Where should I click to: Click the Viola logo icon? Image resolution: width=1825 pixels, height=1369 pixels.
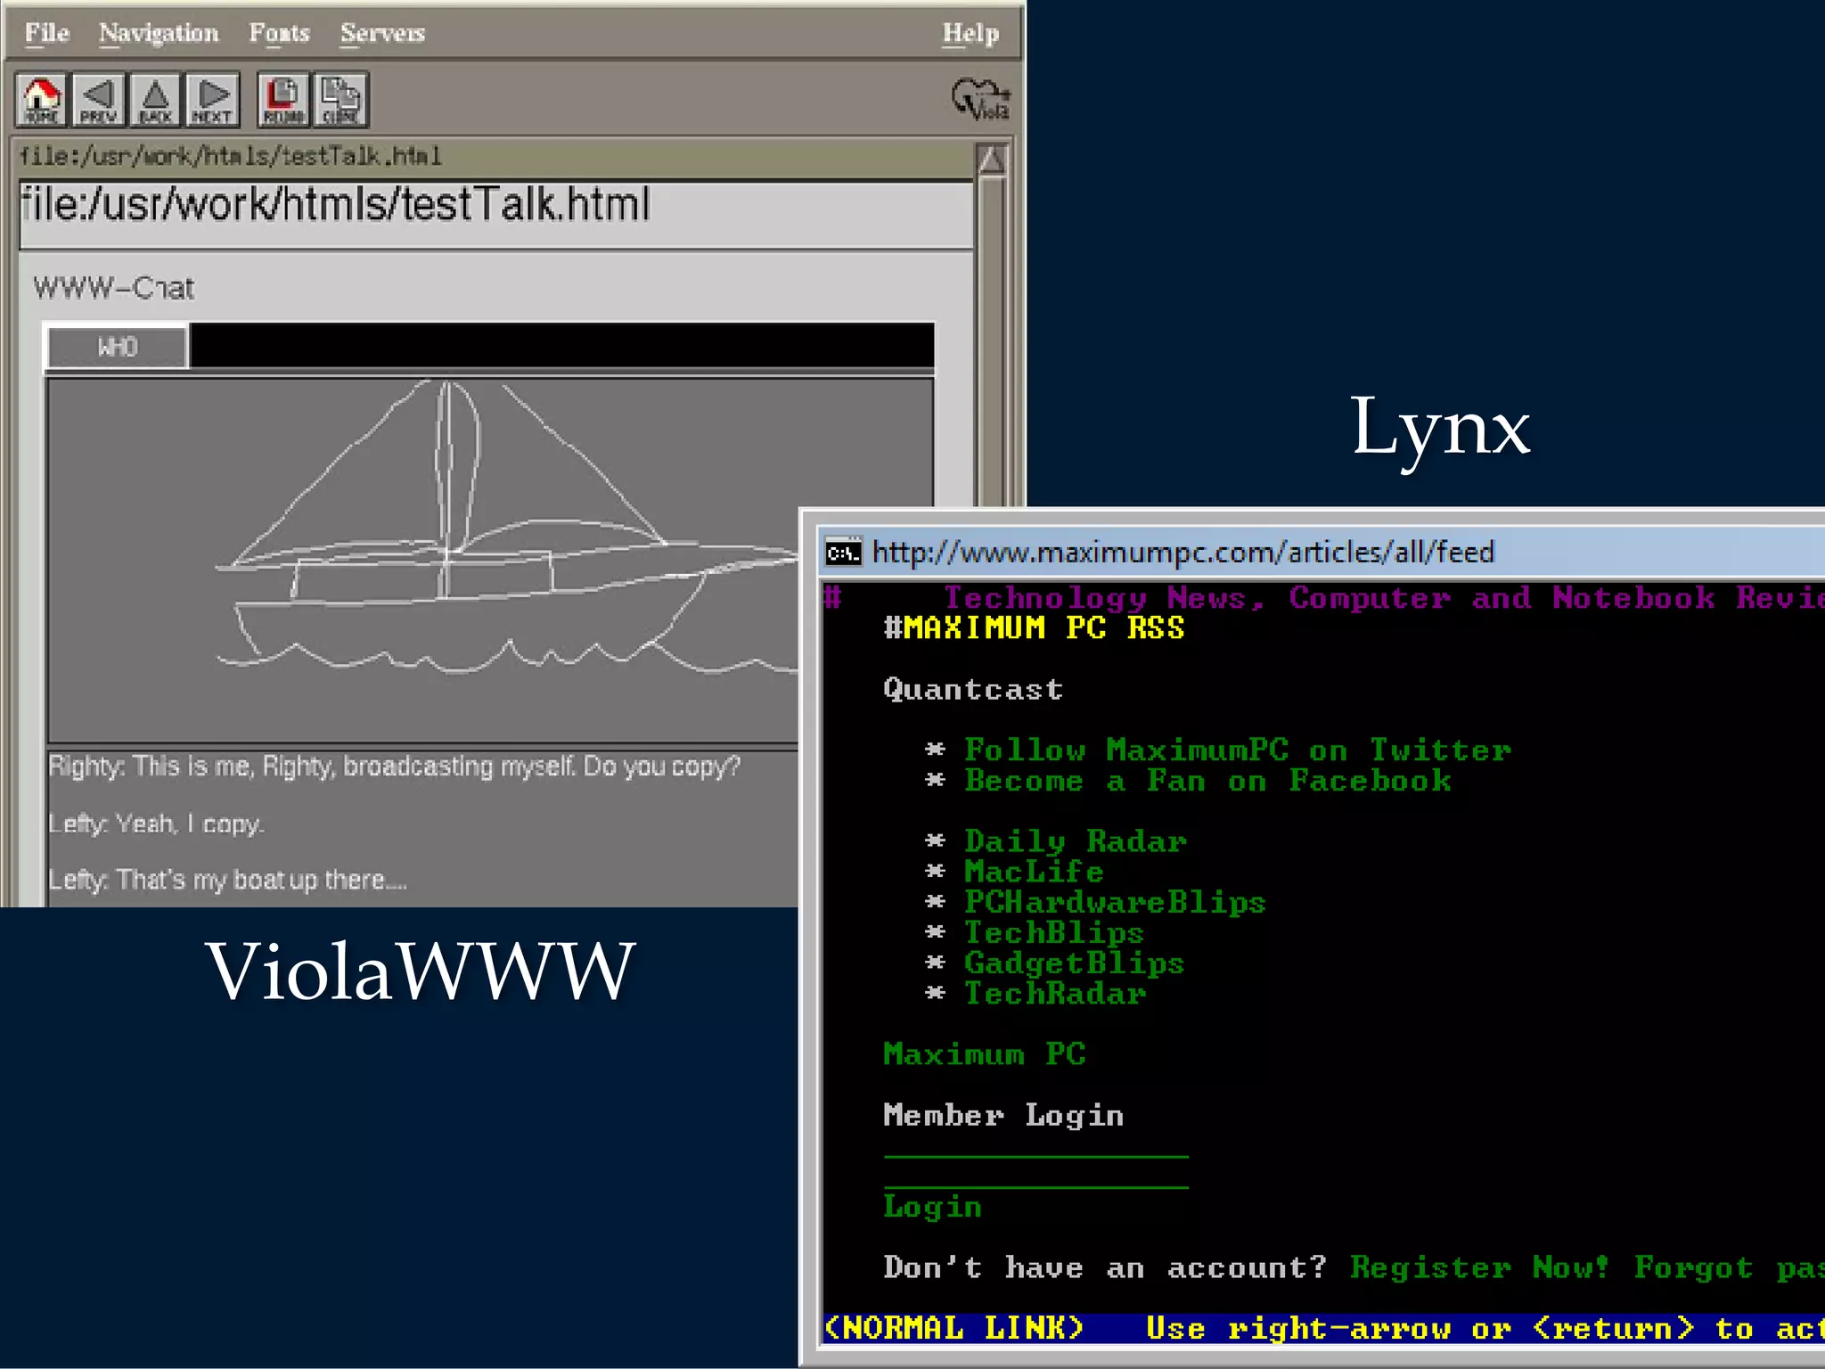coord(980,99)
